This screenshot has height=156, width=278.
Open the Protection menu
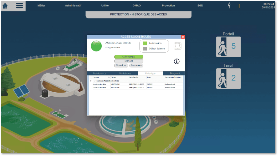(x=169, y=6)
